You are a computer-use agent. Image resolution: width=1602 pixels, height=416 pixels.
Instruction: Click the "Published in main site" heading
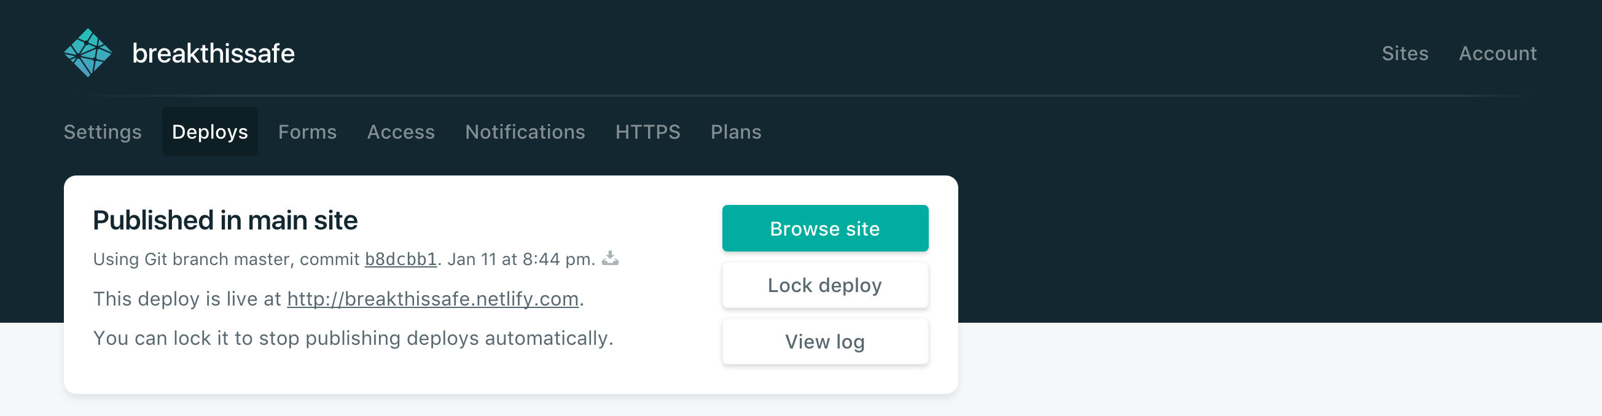click(x=225, y=220)
